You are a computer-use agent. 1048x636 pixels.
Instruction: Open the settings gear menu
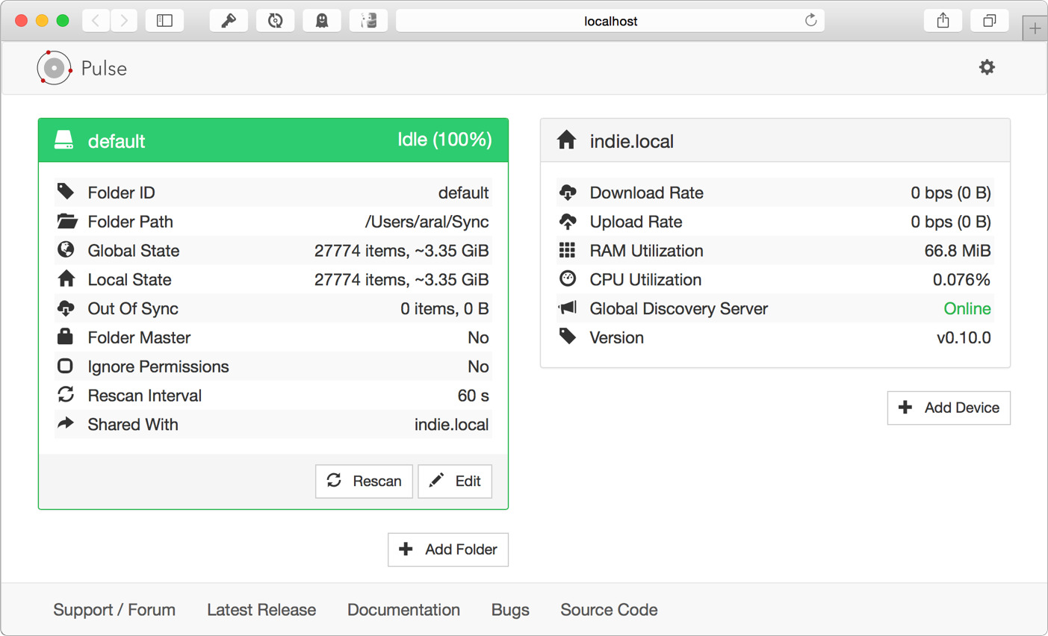click(x=987, y=67)
